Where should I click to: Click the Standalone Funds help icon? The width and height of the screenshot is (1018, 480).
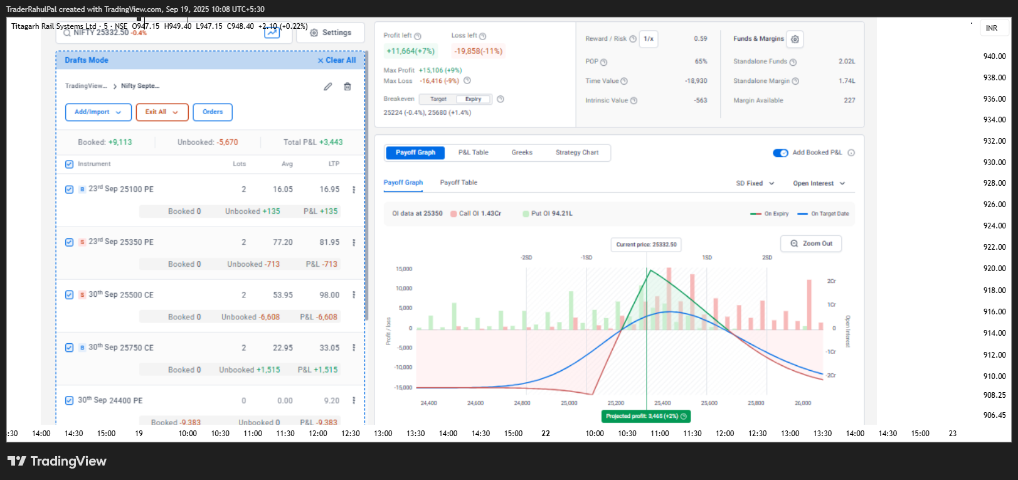[793, 62]
